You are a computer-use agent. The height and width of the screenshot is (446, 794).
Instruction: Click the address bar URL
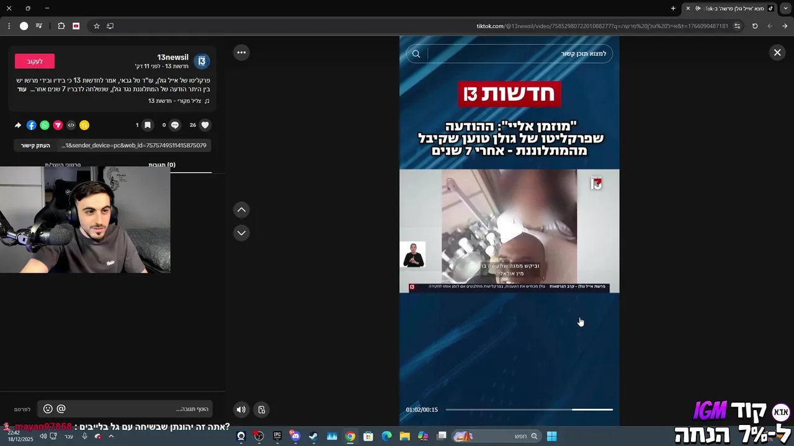tap(602, 26)
